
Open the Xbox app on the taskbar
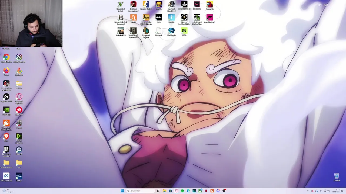tap(200, 191)
